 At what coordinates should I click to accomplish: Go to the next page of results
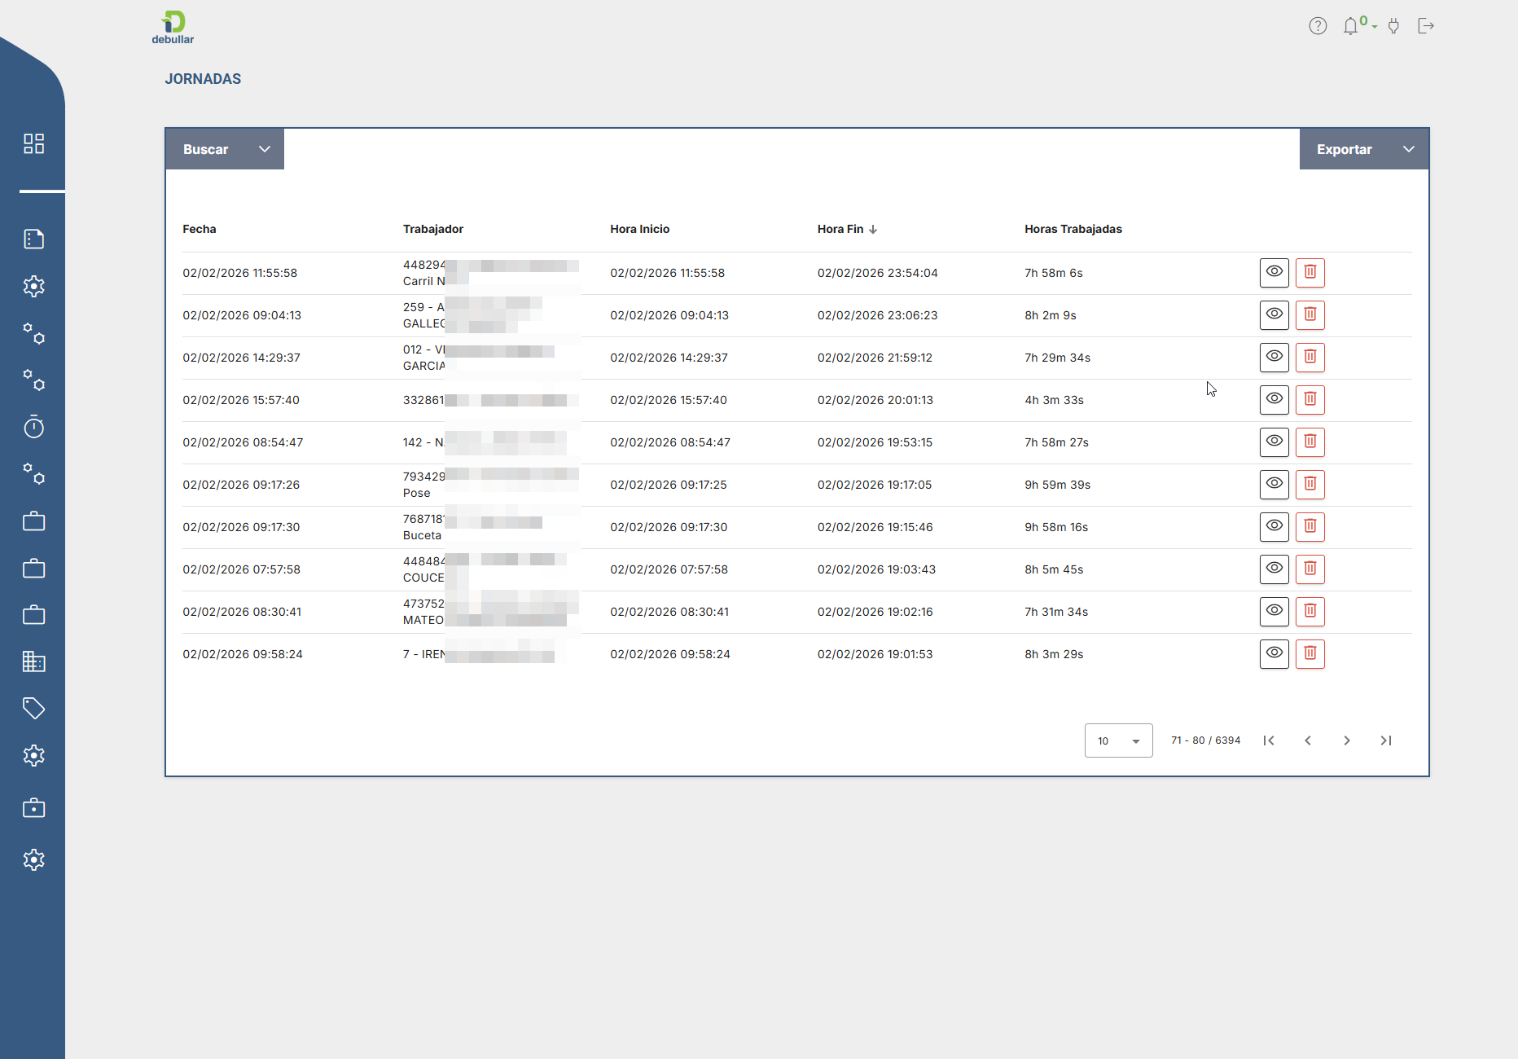pyautogui.click(x=1346, y=740)
